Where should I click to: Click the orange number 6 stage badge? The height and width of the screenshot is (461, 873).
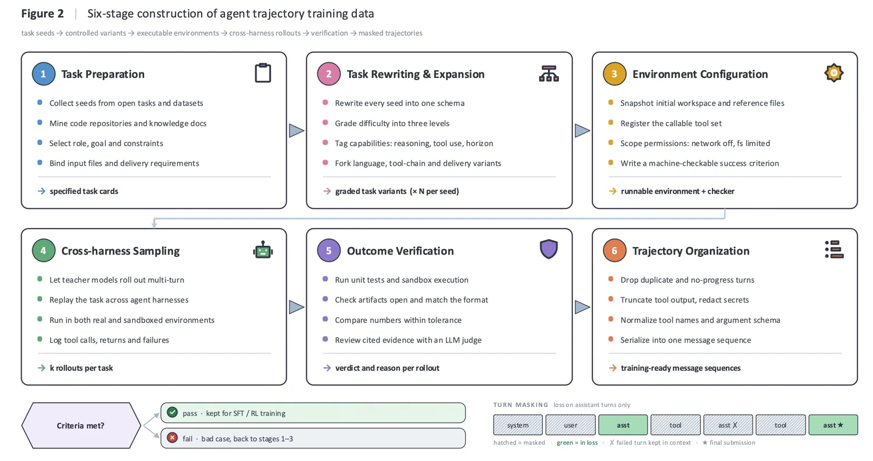coord(614,251)
